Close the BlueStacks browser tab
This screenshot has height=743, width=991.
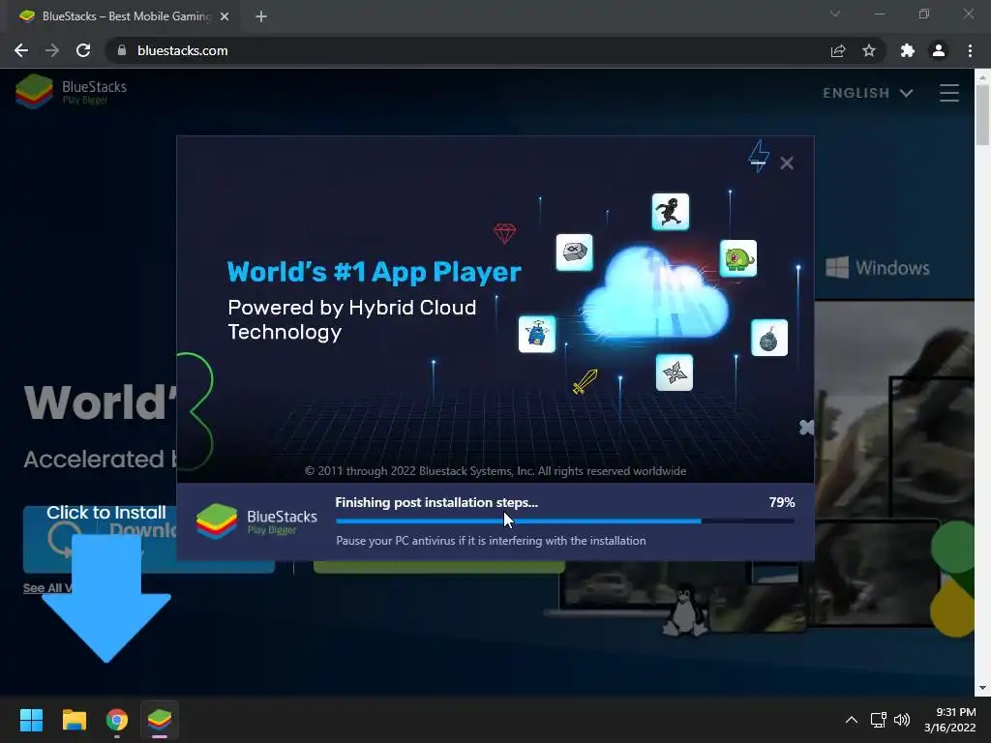click(x=225, y=16)
